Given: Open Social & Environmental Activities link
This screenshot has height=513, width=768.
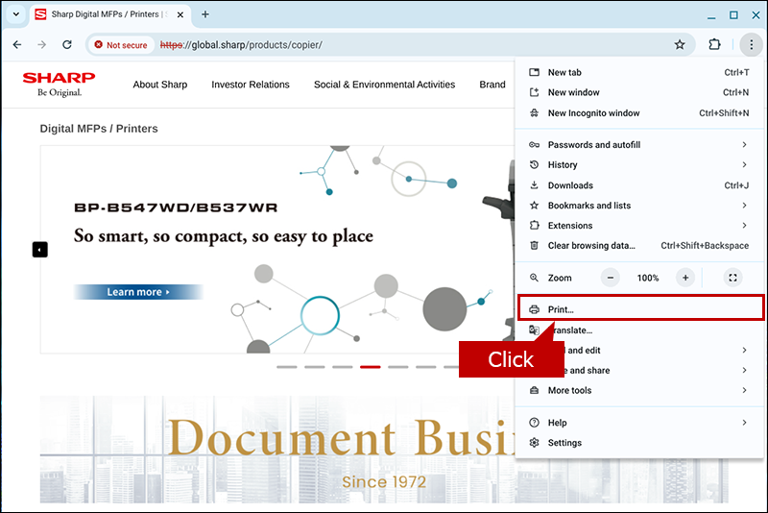Looking at the screenshot, I should [x=385, y=85].
